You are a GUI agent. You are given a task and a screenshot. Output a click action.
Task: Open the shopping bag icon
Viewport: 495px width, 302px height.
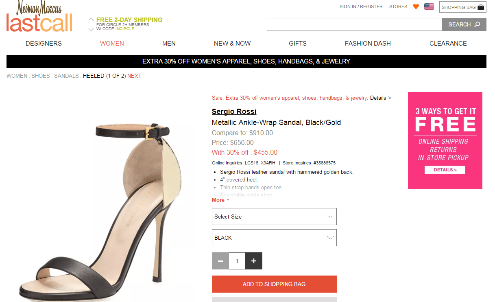coord(481,7)
